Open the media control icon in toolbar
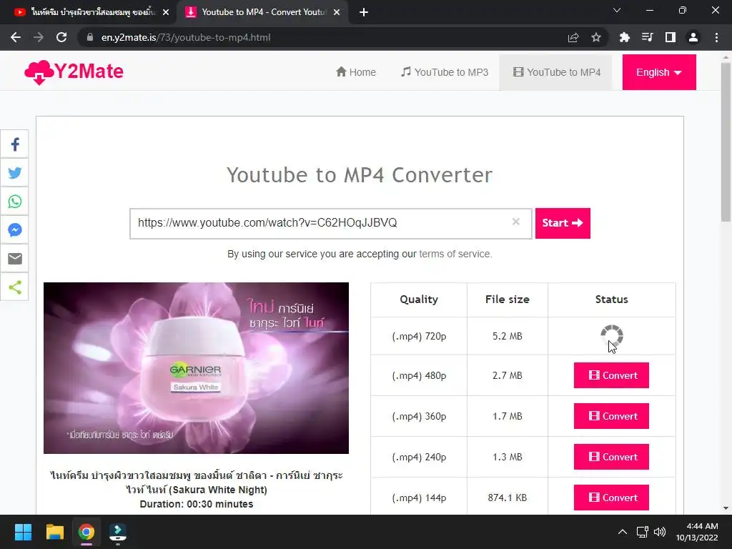The image size is (732, 549). (647, 37)
